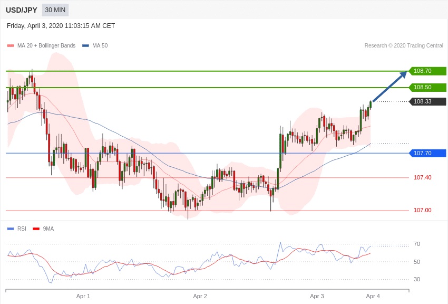The height and width of the screenshot is (304, 448).
Task: Click the green 108.50 resistance label
Action: (x=428, y=87)
